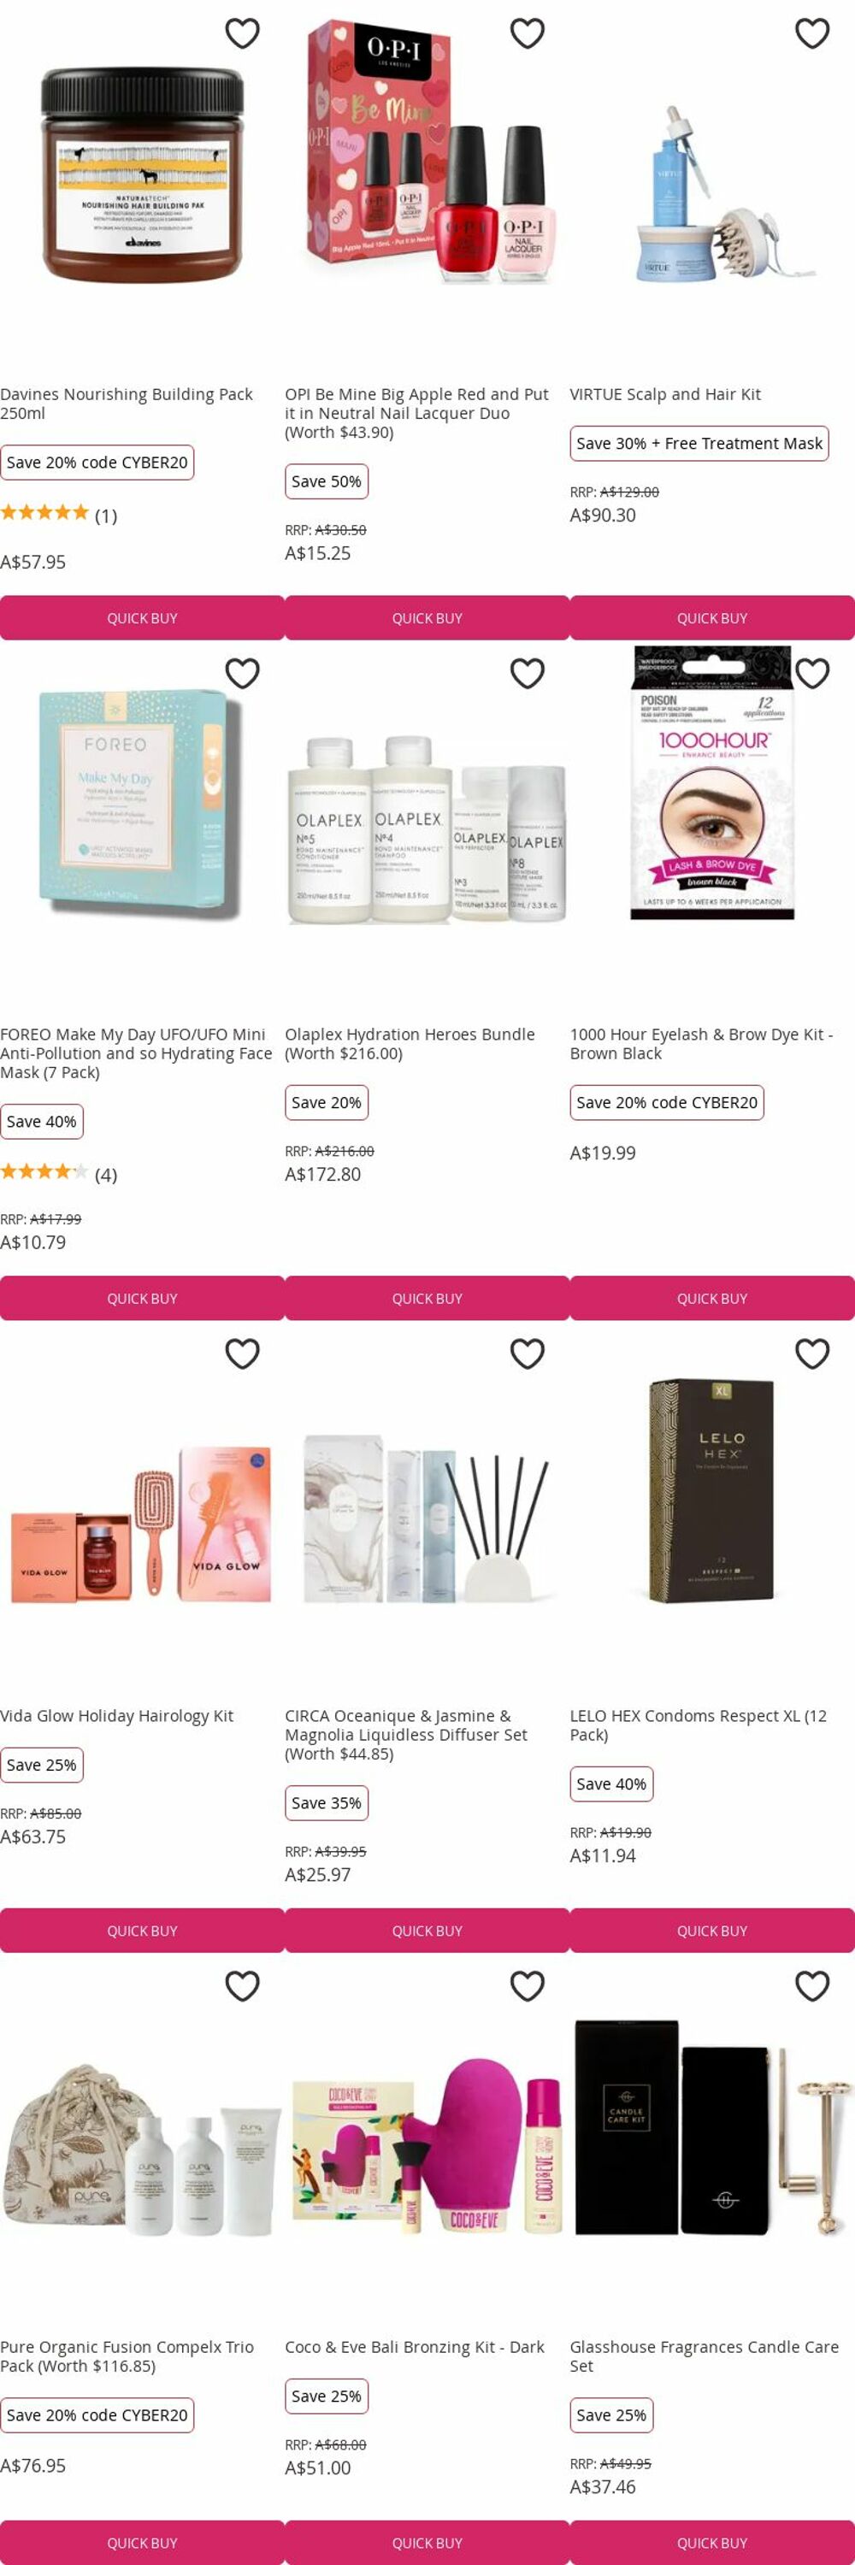The width and height of the screenshot is (855, 2565).
Task: Click the FOREO mask star rating
Action: click(44, 1172)
